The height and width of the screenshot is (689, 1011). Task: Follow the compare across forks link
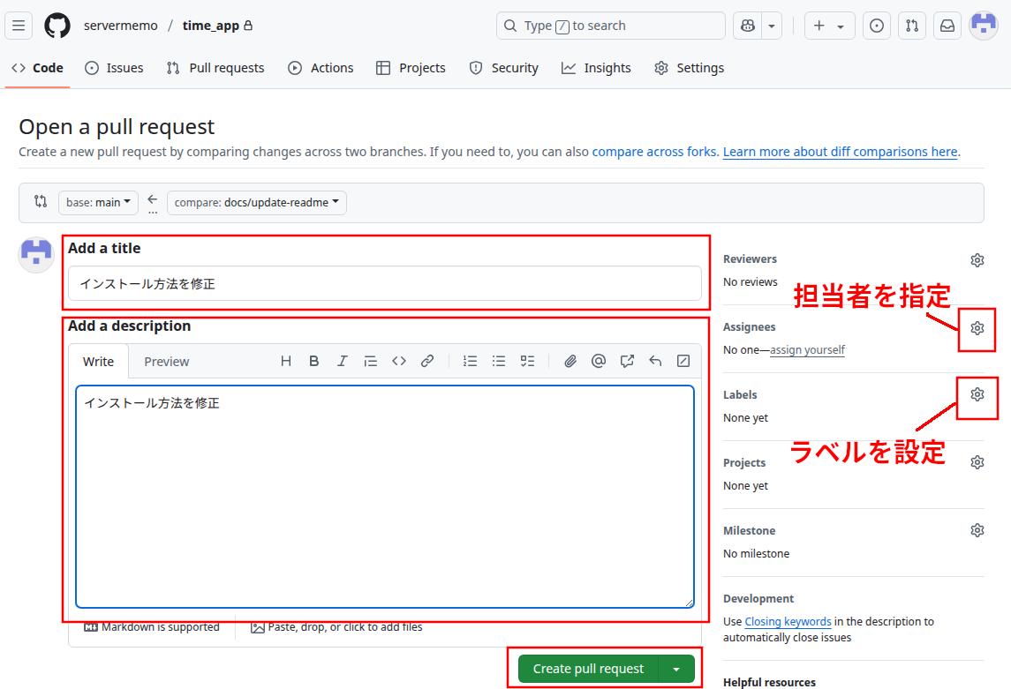pyautogui.click(x=653, y=152)
